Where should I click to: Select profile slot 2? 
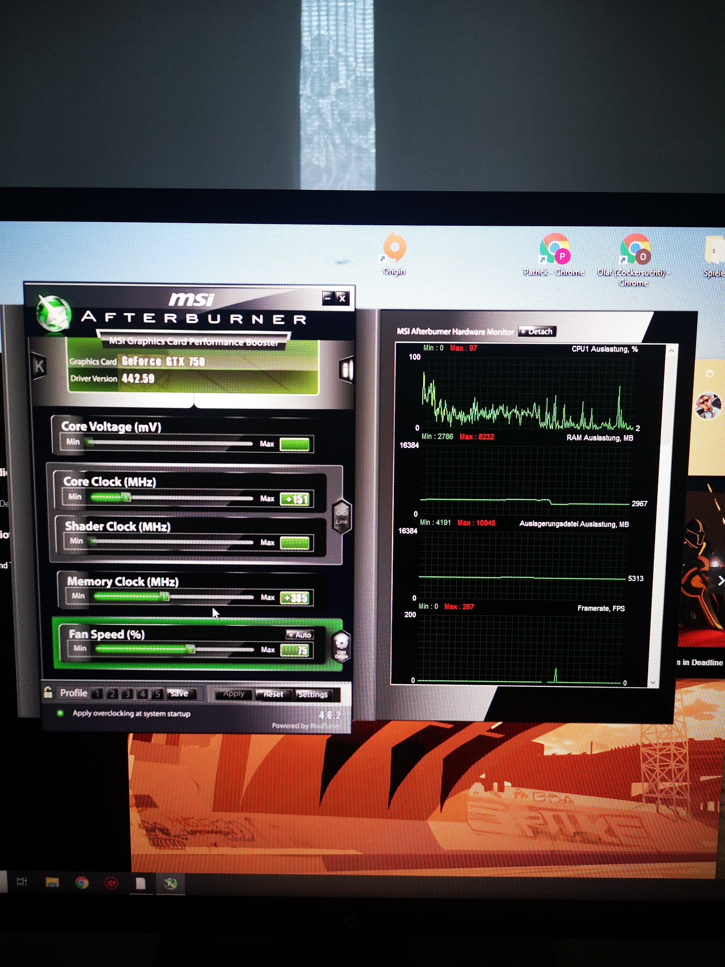[x=112, y=693]
